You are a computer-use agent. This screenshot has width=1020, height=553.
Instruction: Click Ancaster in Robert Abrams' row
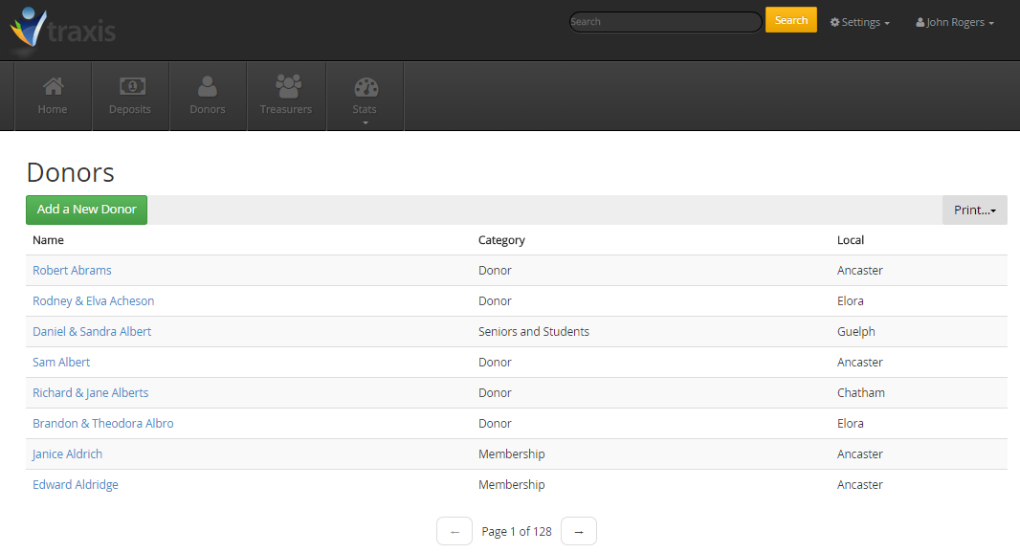coord(860,270)
